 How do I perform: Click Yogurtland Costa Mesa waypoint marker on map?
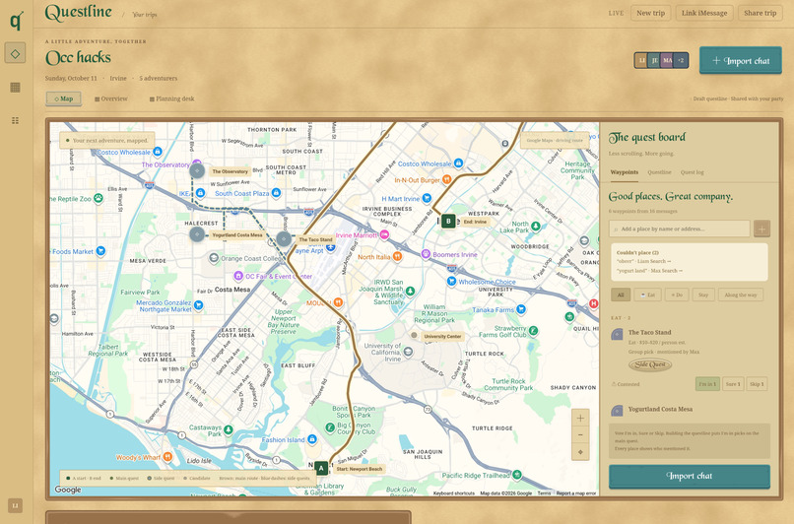point(197,234)
